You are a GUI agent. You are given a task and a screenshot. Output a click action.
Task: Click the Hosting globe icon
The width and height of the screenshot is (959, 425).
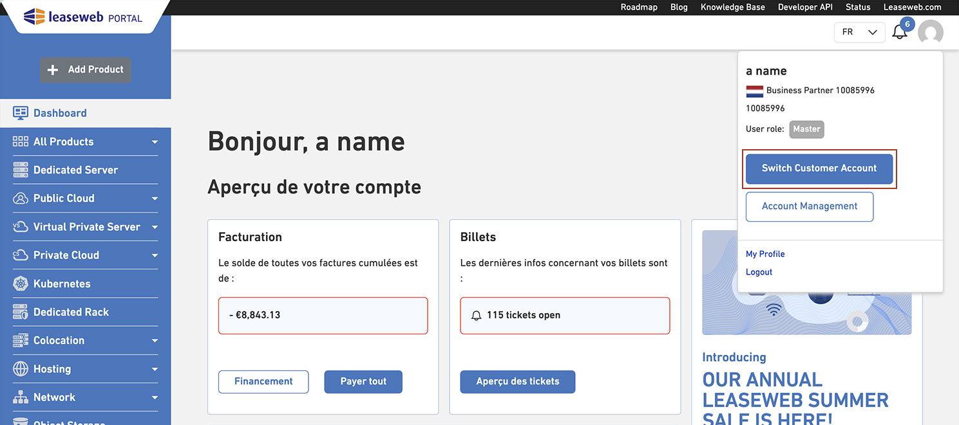[21, 369]
